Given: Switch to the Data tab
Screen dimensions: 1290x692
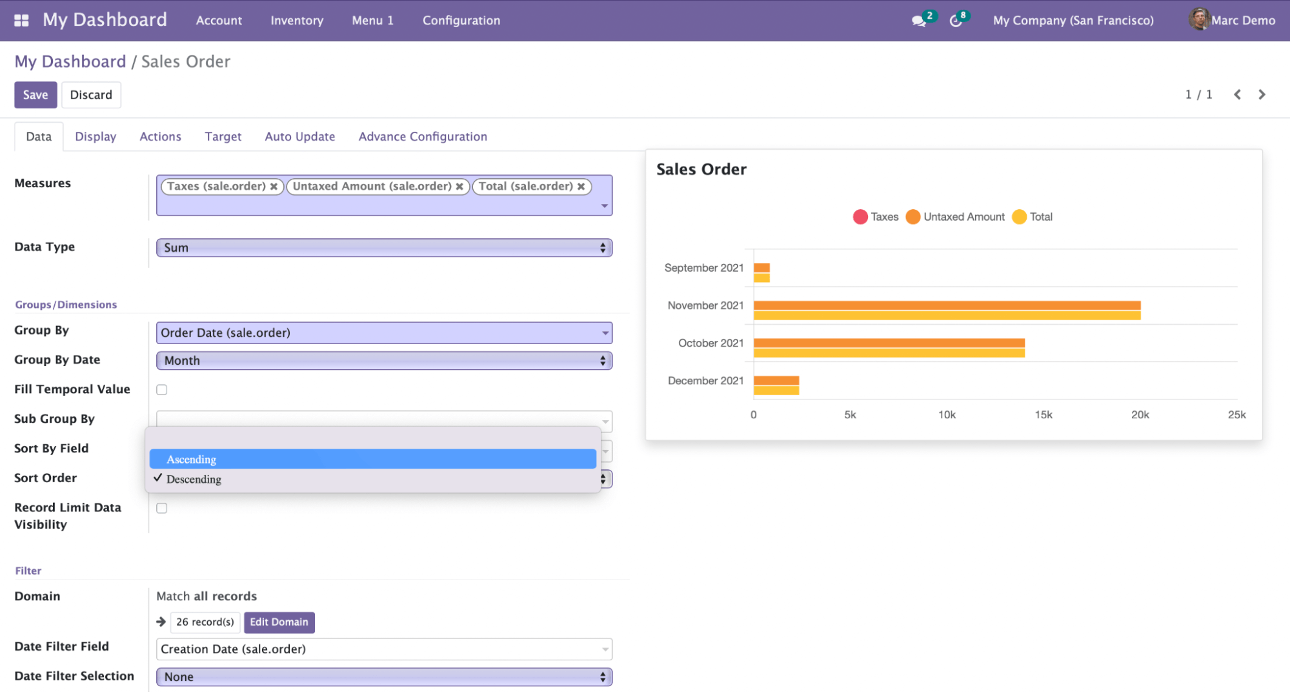Looking at the screenshot, I should point(39,137).
